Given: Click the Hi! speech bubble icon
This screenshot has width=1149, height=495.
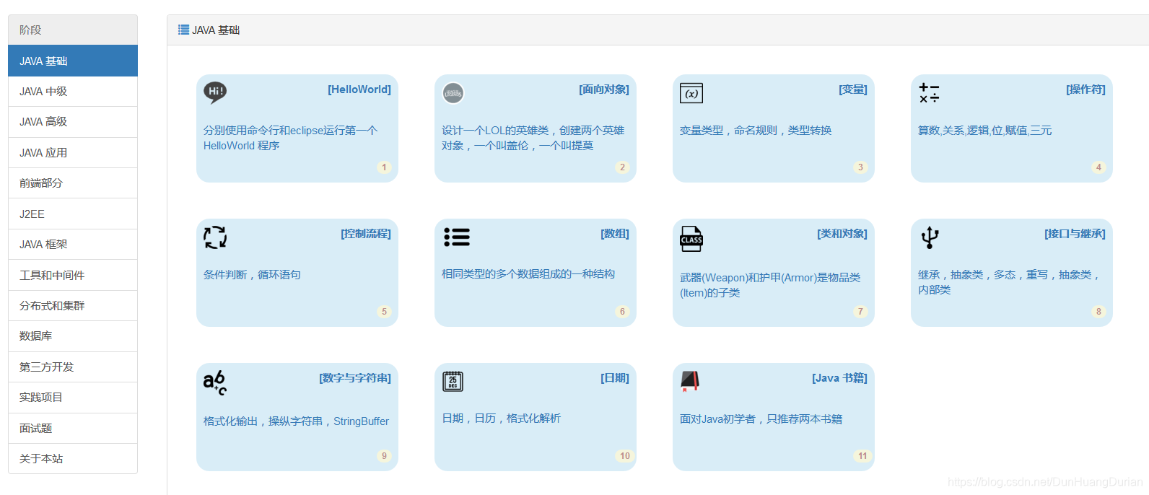Looking at the screenshot, I should tap(215, 92).
